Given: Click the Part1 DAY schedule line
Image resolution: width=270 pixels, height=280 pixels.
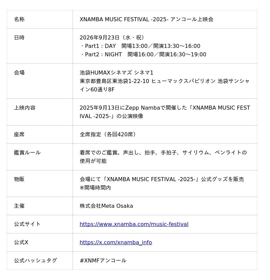Looking at the screenshot, I should coord(140,46).
